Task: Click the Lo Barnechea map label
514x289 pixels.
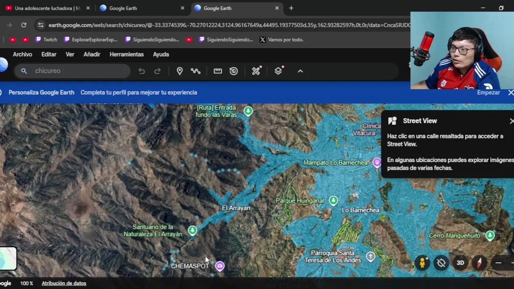Action: pos(360,210)
